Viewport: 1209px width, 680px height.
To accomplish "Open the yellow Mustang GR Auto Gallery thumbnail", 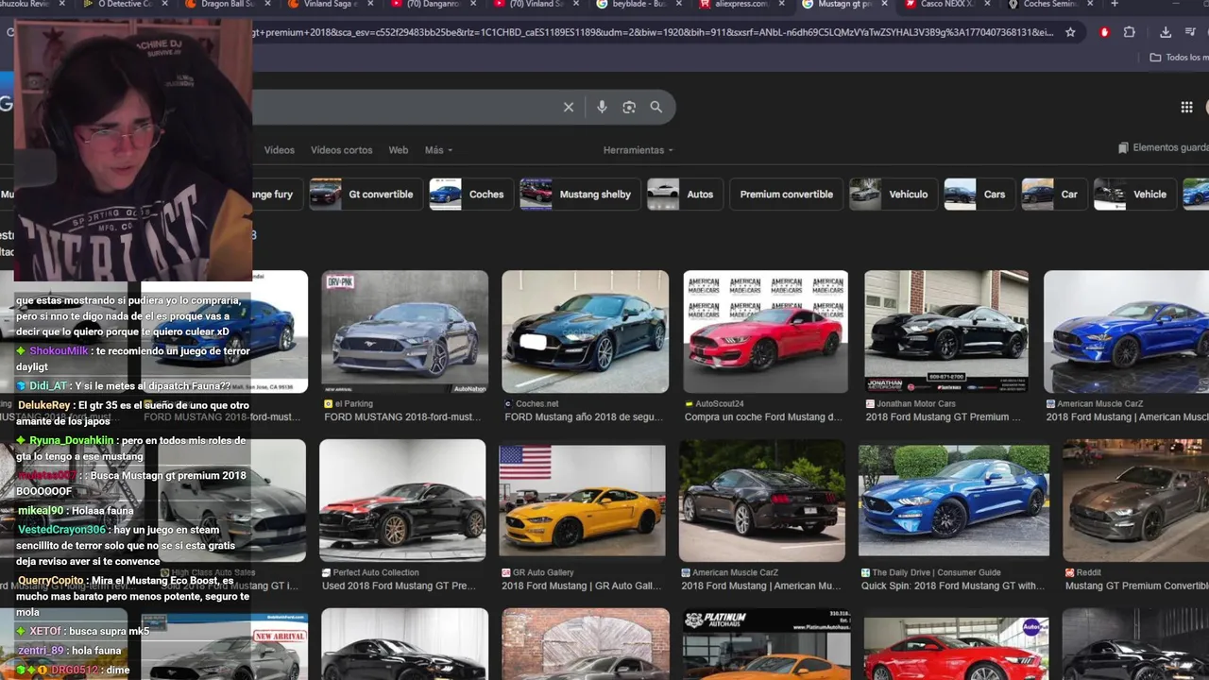I will click(x=582, y=501).
